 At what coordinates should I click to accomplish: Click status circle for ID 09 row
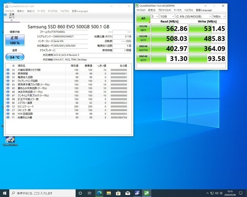point(8,74)
